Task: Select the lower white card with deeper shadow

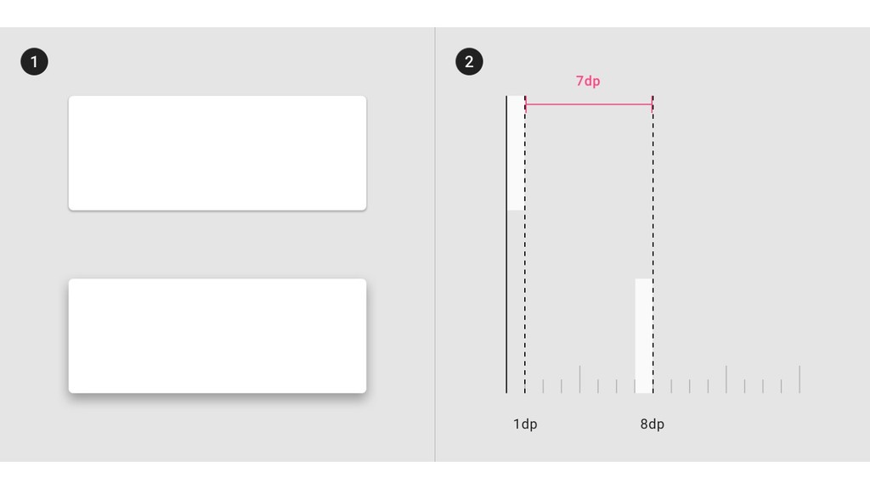Action: 217,336
